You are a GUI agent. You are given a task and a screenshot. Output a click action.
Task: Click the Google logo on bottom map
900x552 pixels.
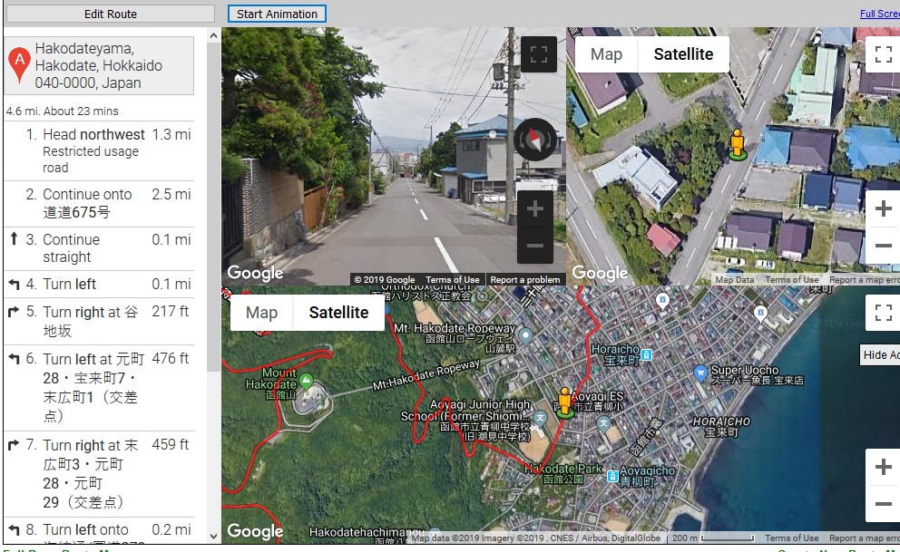[x=256, y=531]
